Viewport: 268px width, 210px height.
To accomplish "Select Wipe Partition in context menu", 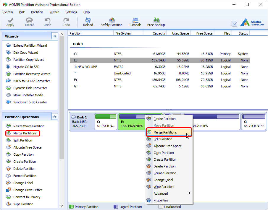I will [x=169, y=187].
